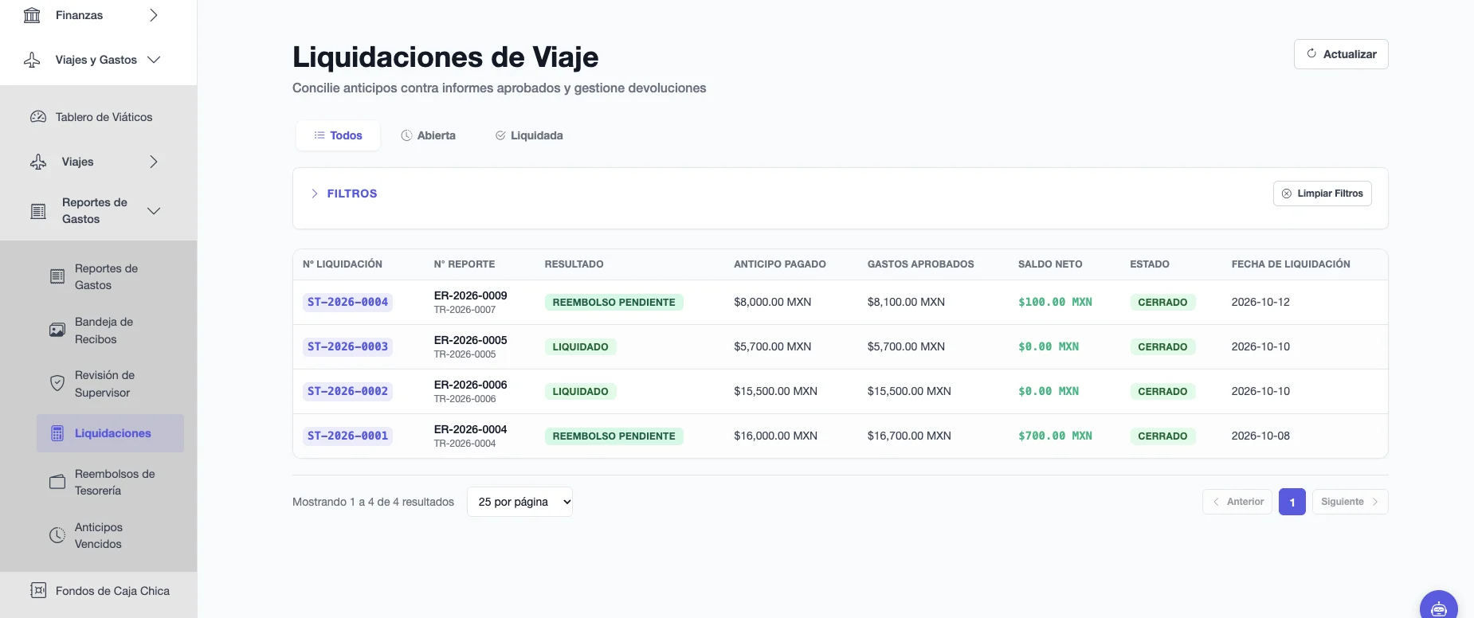Click the $700.00 MXN net balance
1474x618 pixels.
pyautogui.click(x=1055, y=436)
